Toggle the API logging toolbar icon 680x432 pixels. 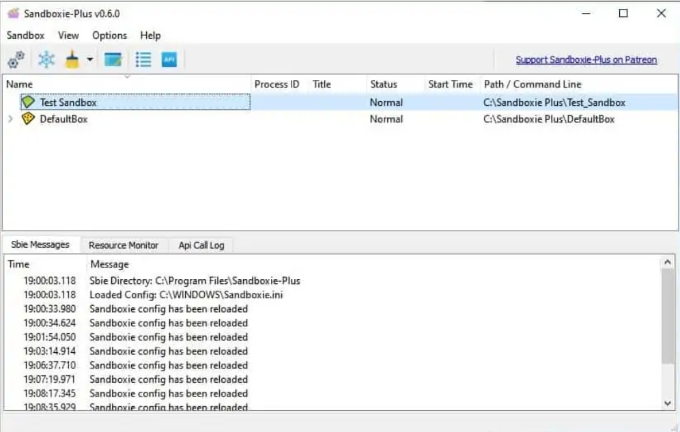coord(169,59)
